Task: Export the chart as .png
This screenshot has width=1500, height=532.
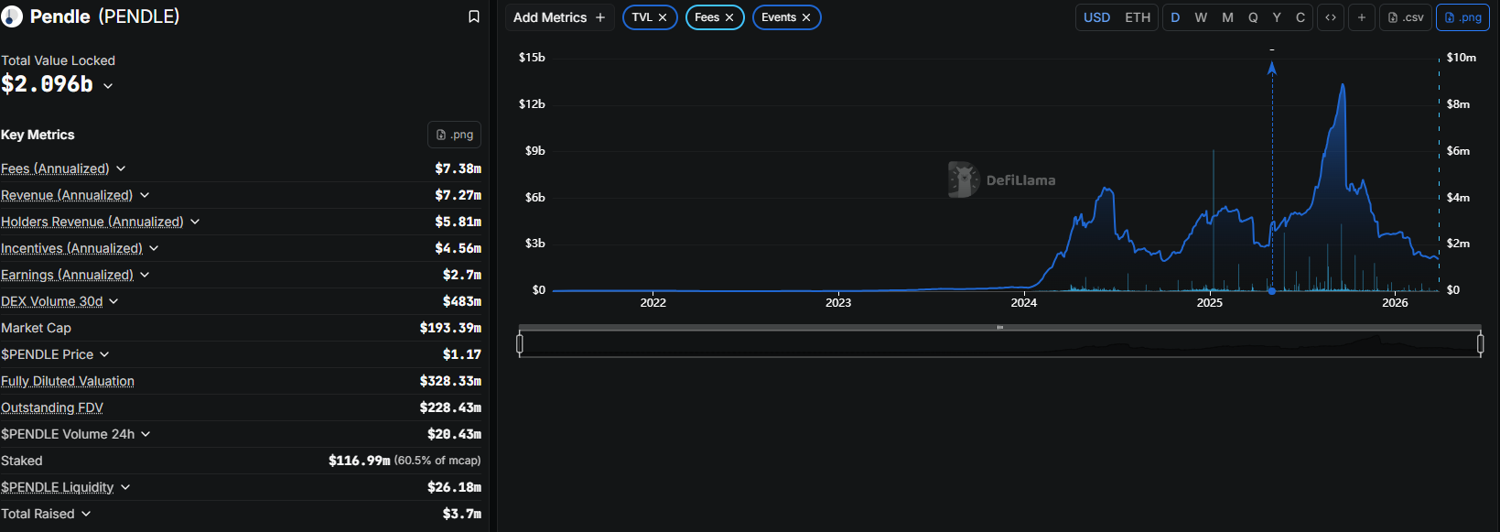Action: tap(1462, 17)
